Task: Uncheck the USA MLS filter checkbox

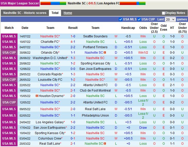Action: [x=121, y=19]
